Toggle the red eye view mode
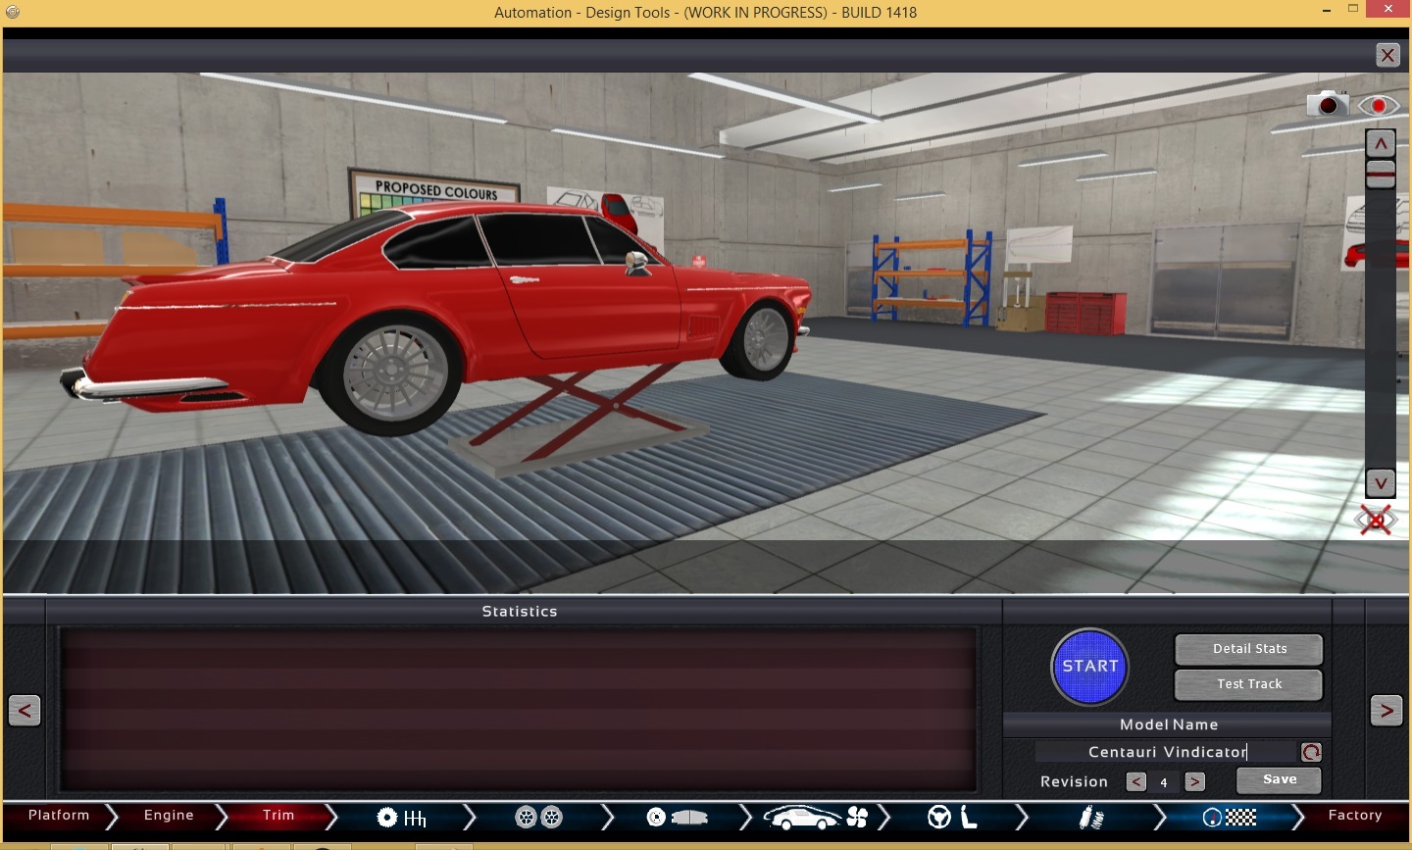Screen dimensions: 1412x850 coord(1379,105)
